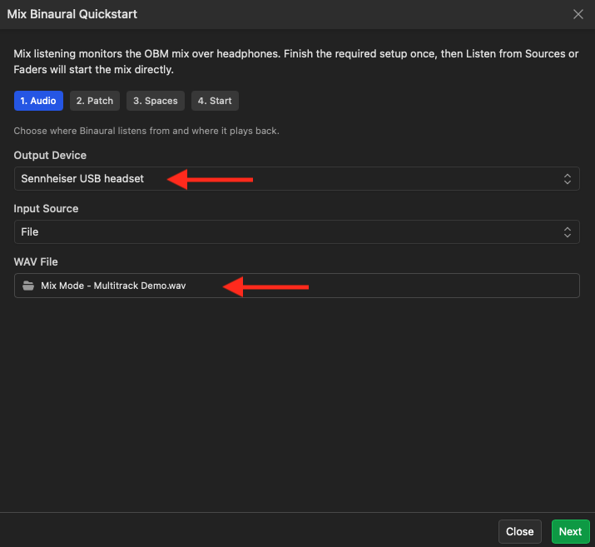Click the WAV File label
595x547 pixels.
(x=36, y=262)
